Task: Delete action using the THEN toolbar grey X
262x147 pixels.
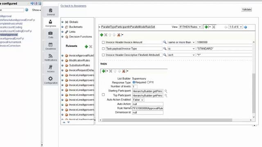Action: tap(111, 71)
